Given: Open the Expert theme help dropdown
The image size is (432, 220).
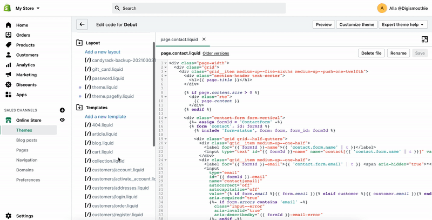Looking at the screenshot, I should tap(402, 24).
